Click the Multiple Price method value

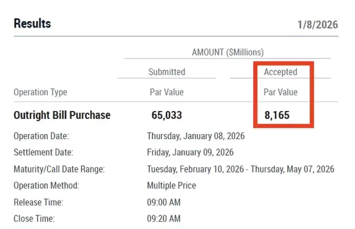tap(172, 186)
